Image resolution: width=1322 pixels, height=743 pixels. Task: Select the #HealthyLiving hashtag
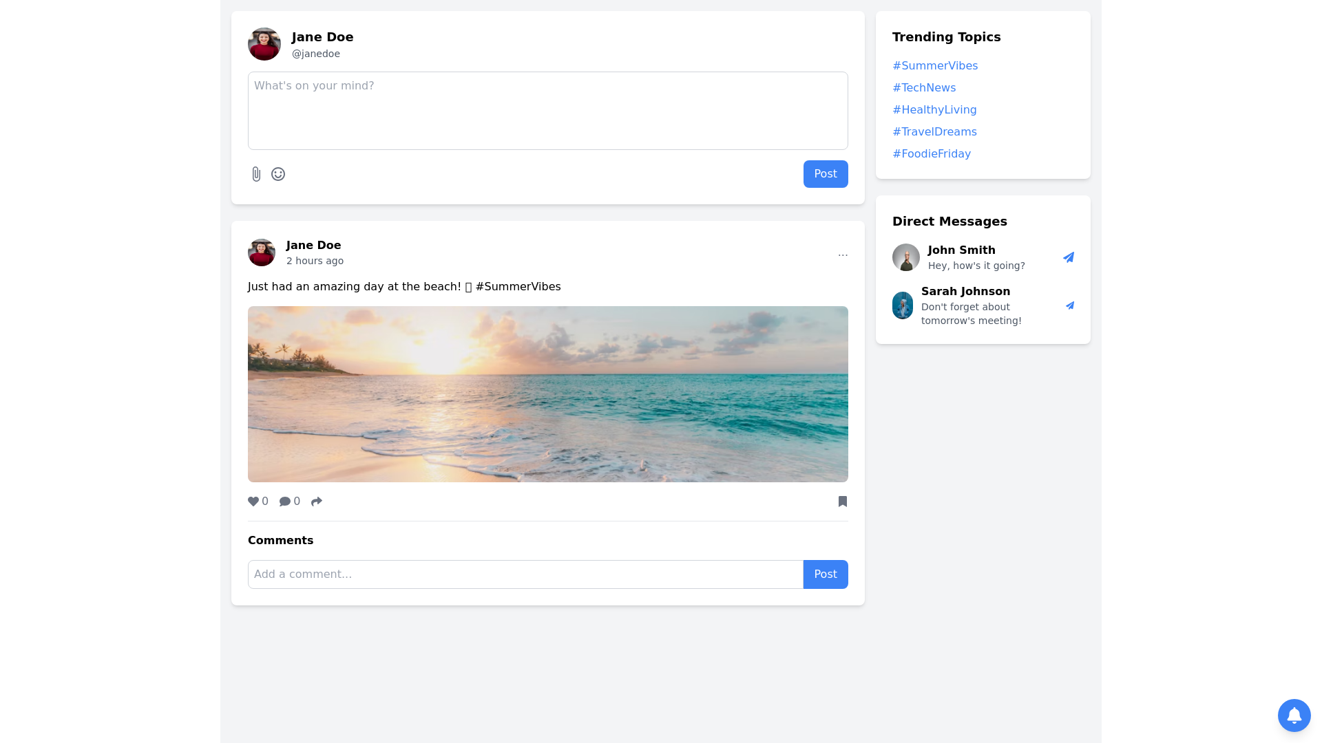point(934,110)
